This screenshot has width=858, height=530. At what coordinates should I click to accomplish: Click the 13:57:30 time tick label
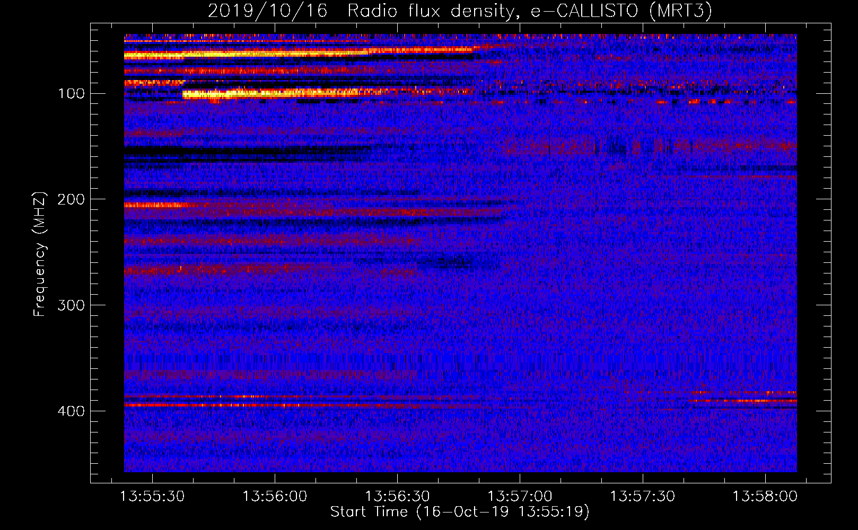642,497
